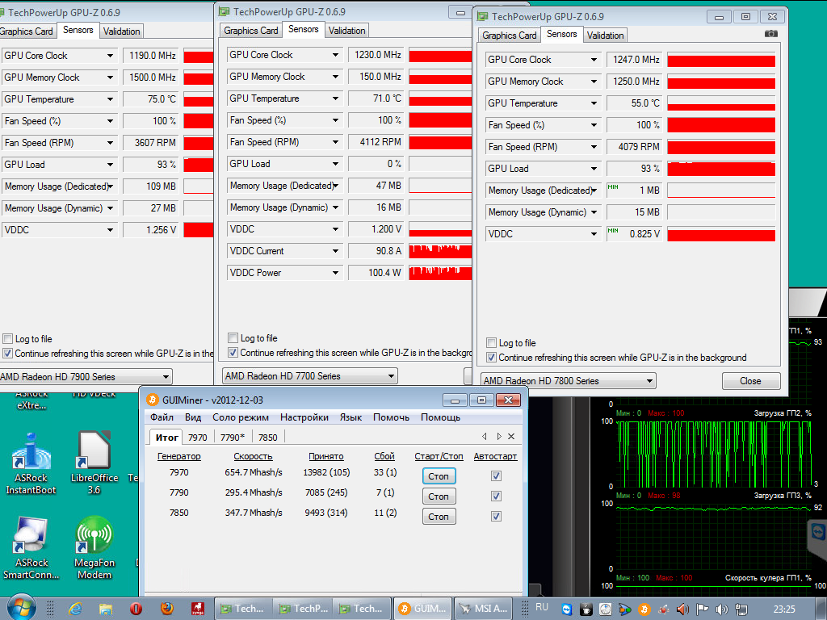The height and width of the screenshot is (620, 827).
Task: Toggle the Автостарт checkbox for miner 7790
Action: [x=496, y=496]
